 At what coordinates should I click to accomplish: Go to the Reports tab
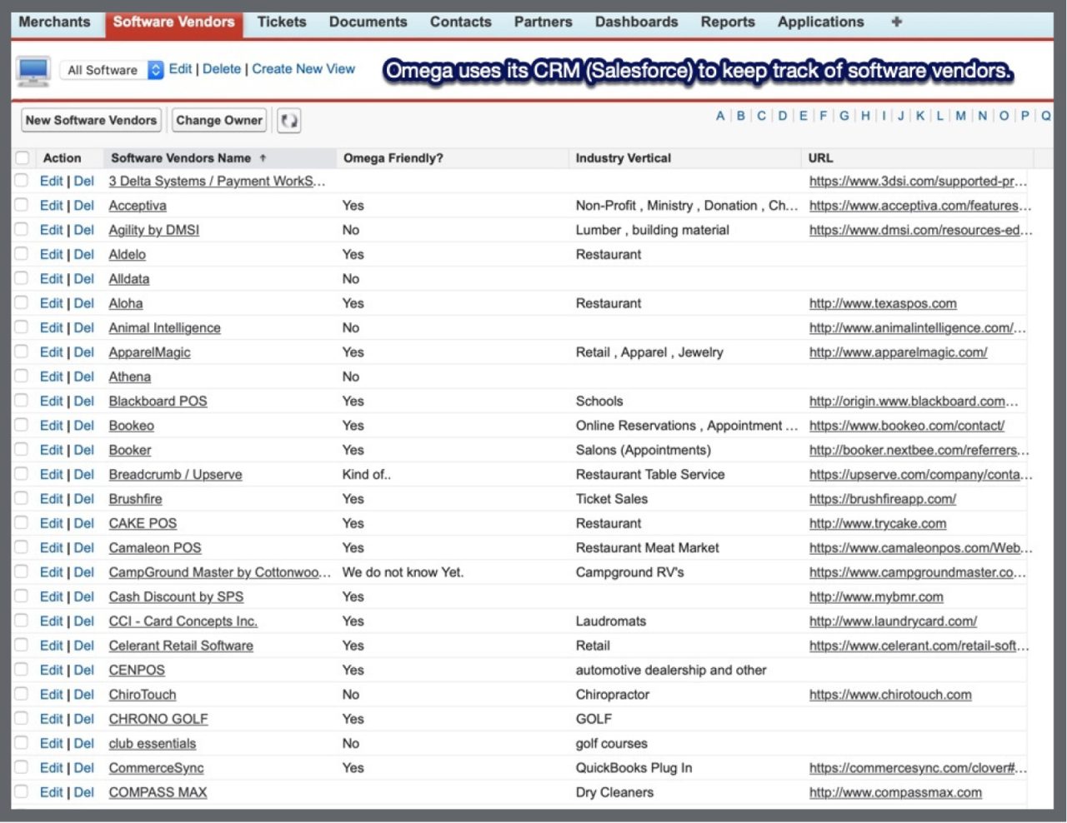click(x=727, y=22)
